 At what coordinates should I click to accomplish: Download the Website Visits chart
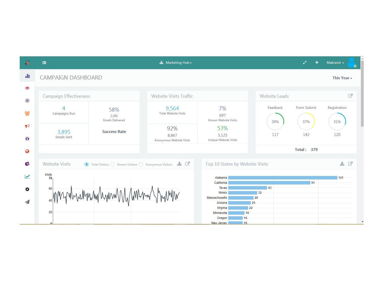[x=179, y=164]
